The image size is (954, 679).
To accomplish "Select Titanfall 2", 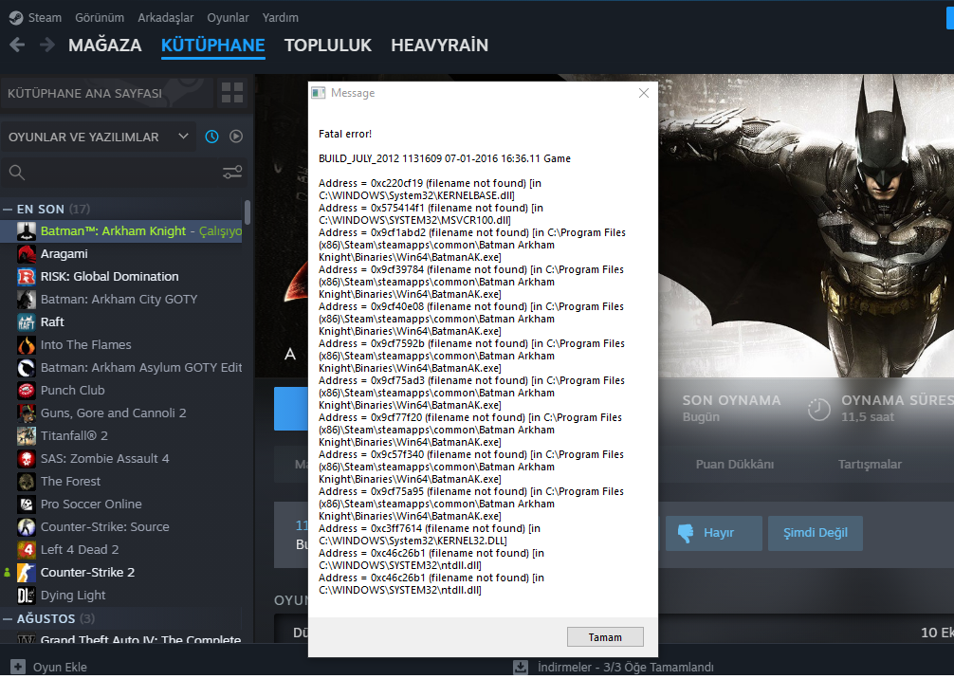I will 121,435.
